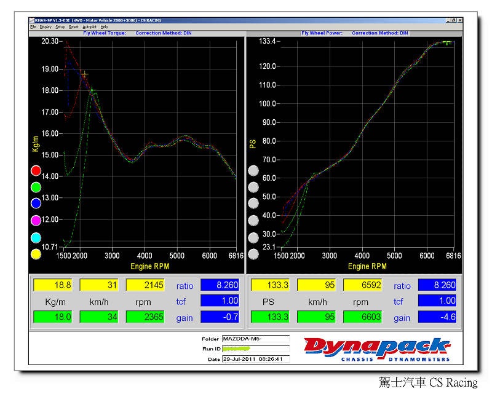Image resolution: width=492 pixels, height=394 pixels.
Task: Click the torque ratio value 8.260
Action: 220,285
